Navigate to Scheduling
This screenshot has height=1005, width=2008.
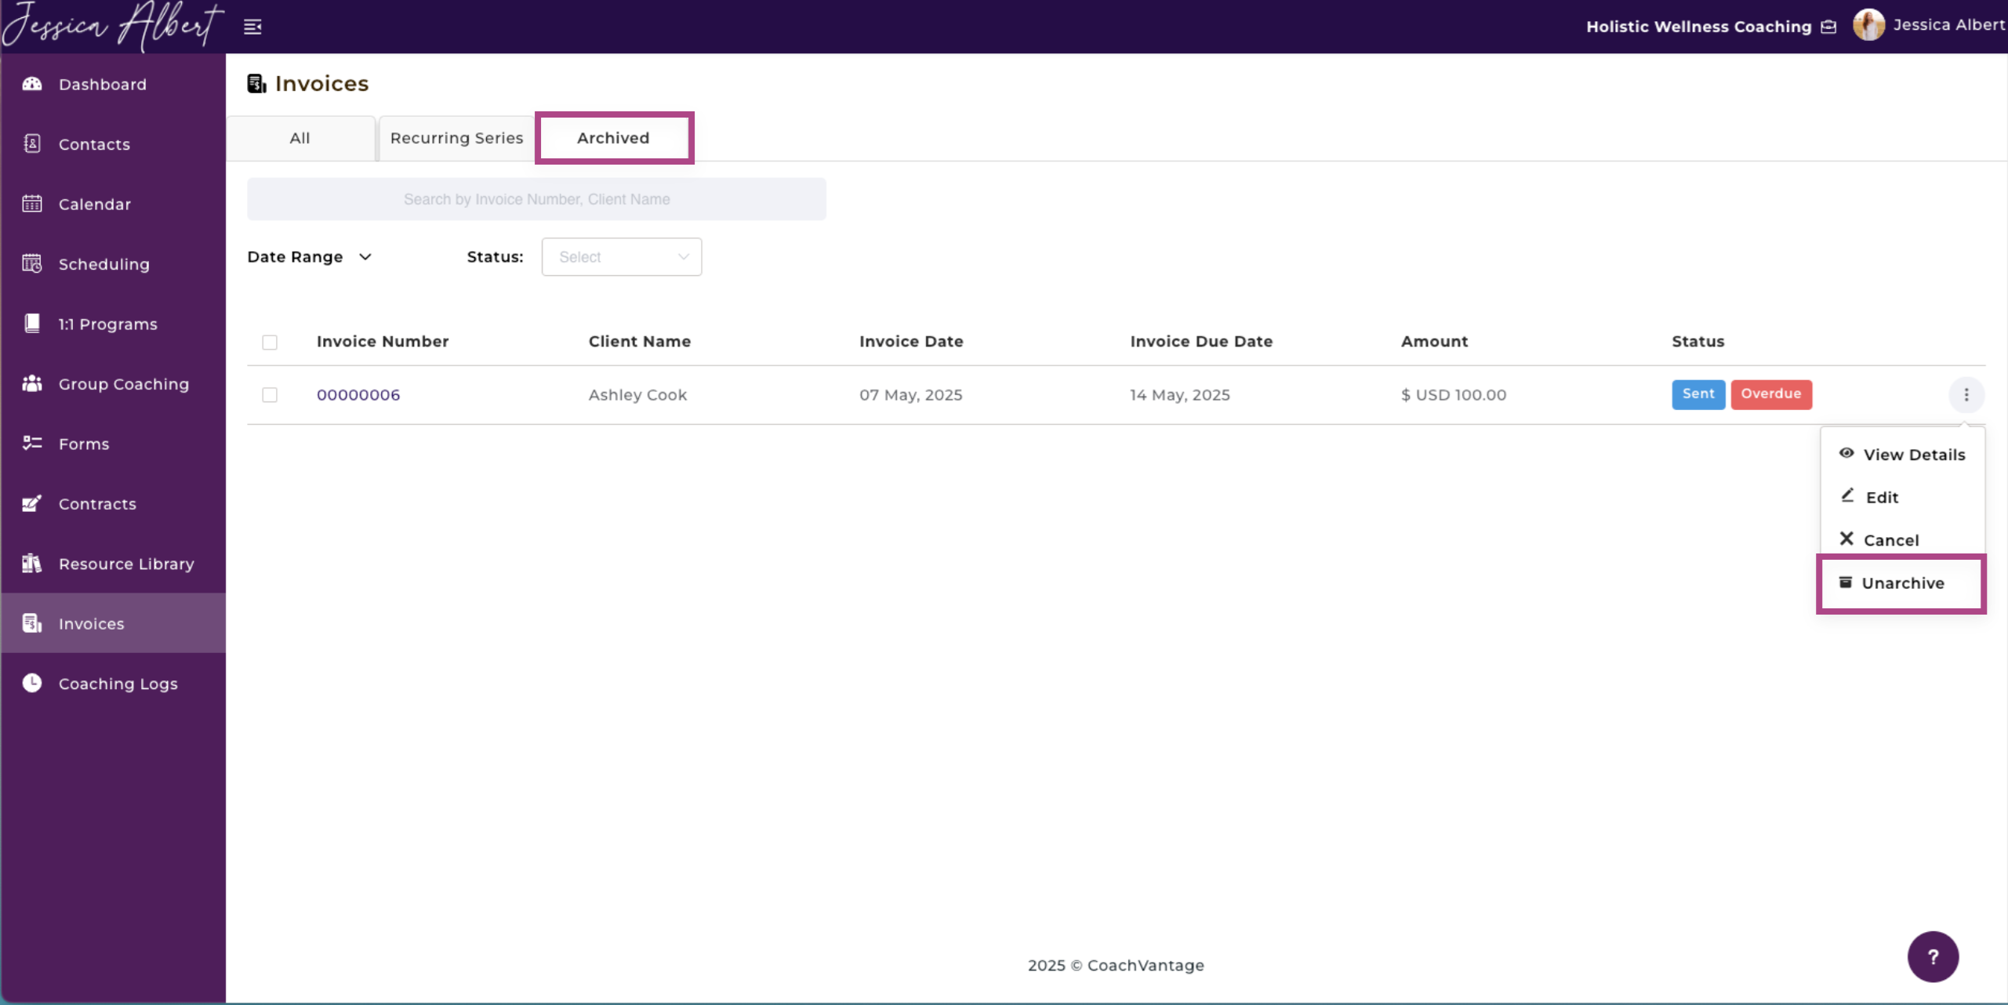(114, 263)
